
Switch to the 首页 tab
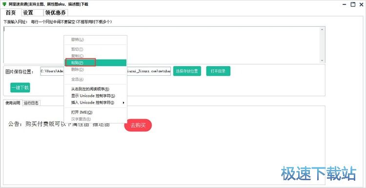(11, 13)
